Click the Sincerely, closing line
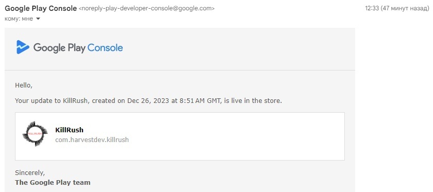The height and width of the screenshot is (192, 433). point(30,173)
